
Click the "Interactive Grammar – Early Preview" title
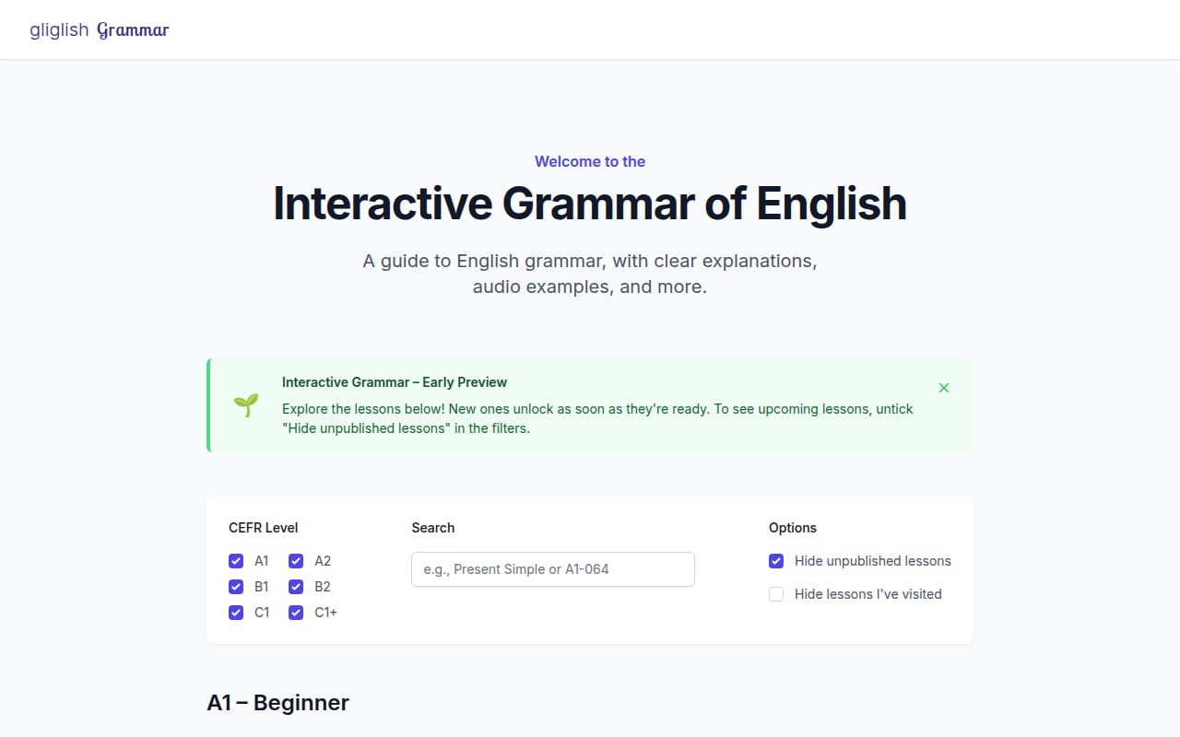point(395,382)
